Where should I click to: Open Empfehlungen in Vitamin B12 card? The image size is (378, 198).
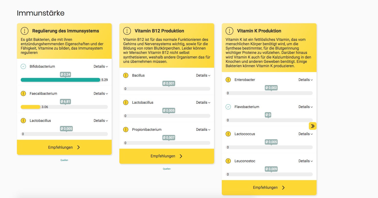[x=167, y=156]
